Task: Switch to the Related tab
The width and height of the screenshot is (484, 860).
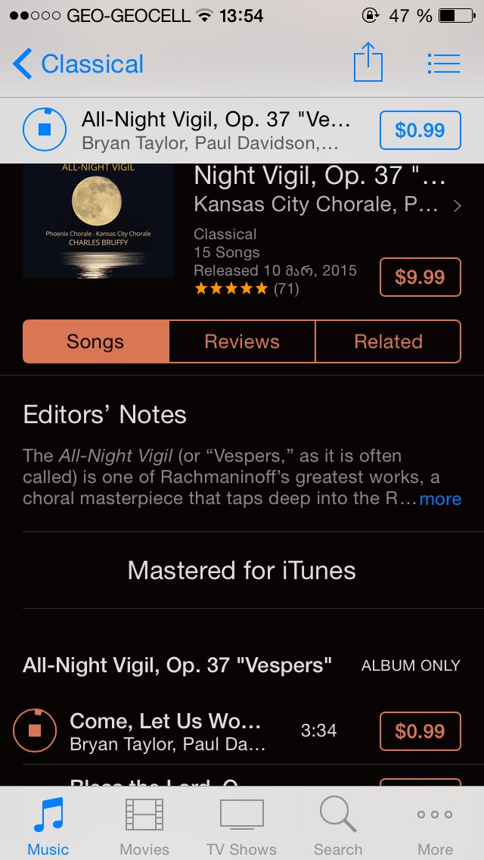Action: point(388,341)
